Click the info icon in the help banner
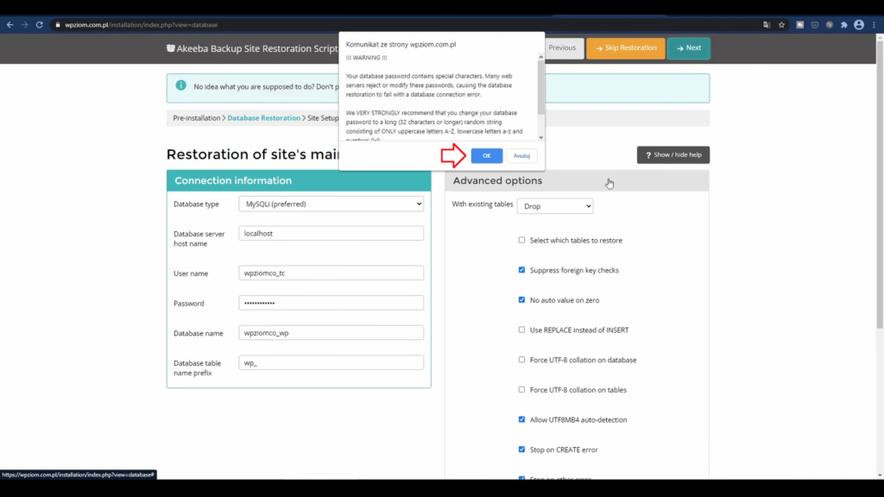The width and height of the screenshot is (884, 497). point(180,85)
